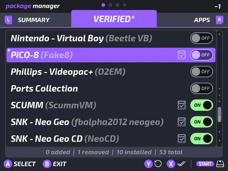
Task: Select the Verified tab
Action: pyautogui.click(x=114, y=19)
